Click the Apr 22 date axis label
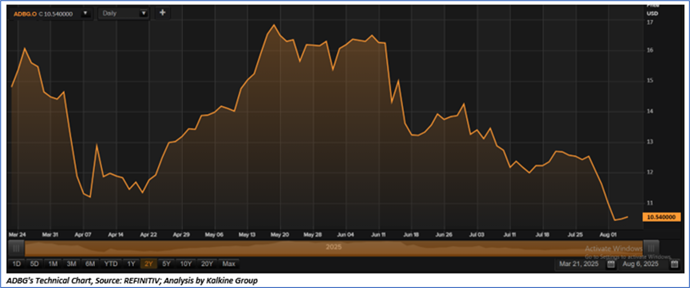690x288 pixels. tap(148, 235)
